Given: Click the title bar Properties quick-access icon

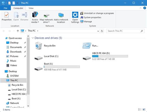Looking at the screenshot, I should coord(9,3).
